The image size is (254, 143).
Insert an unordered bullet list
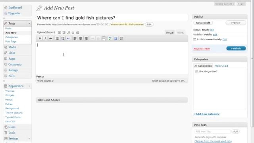(57, 39)
